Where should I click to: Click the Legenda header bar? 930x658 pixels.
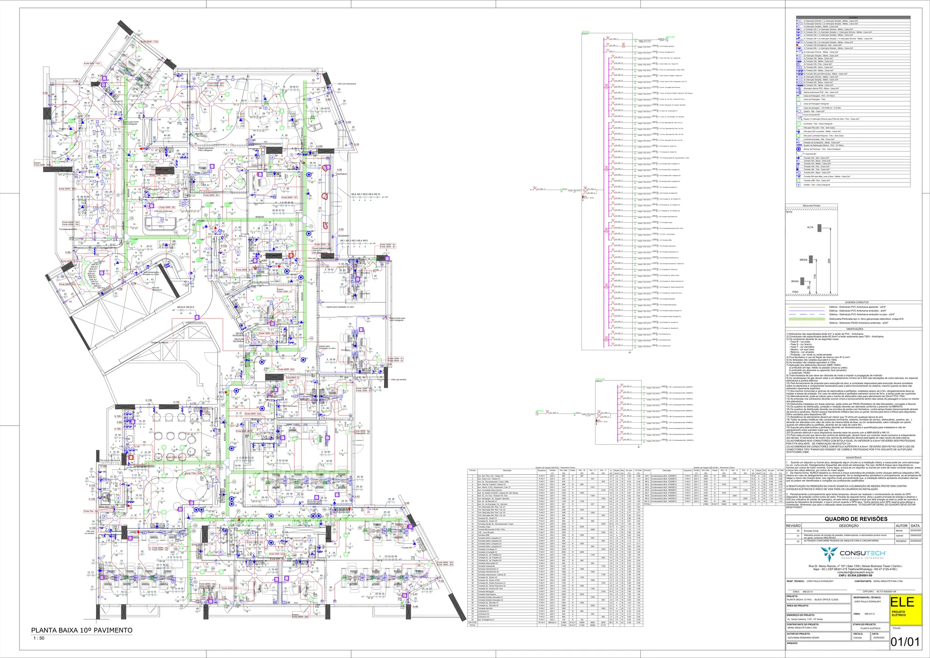tap(853, 17)
